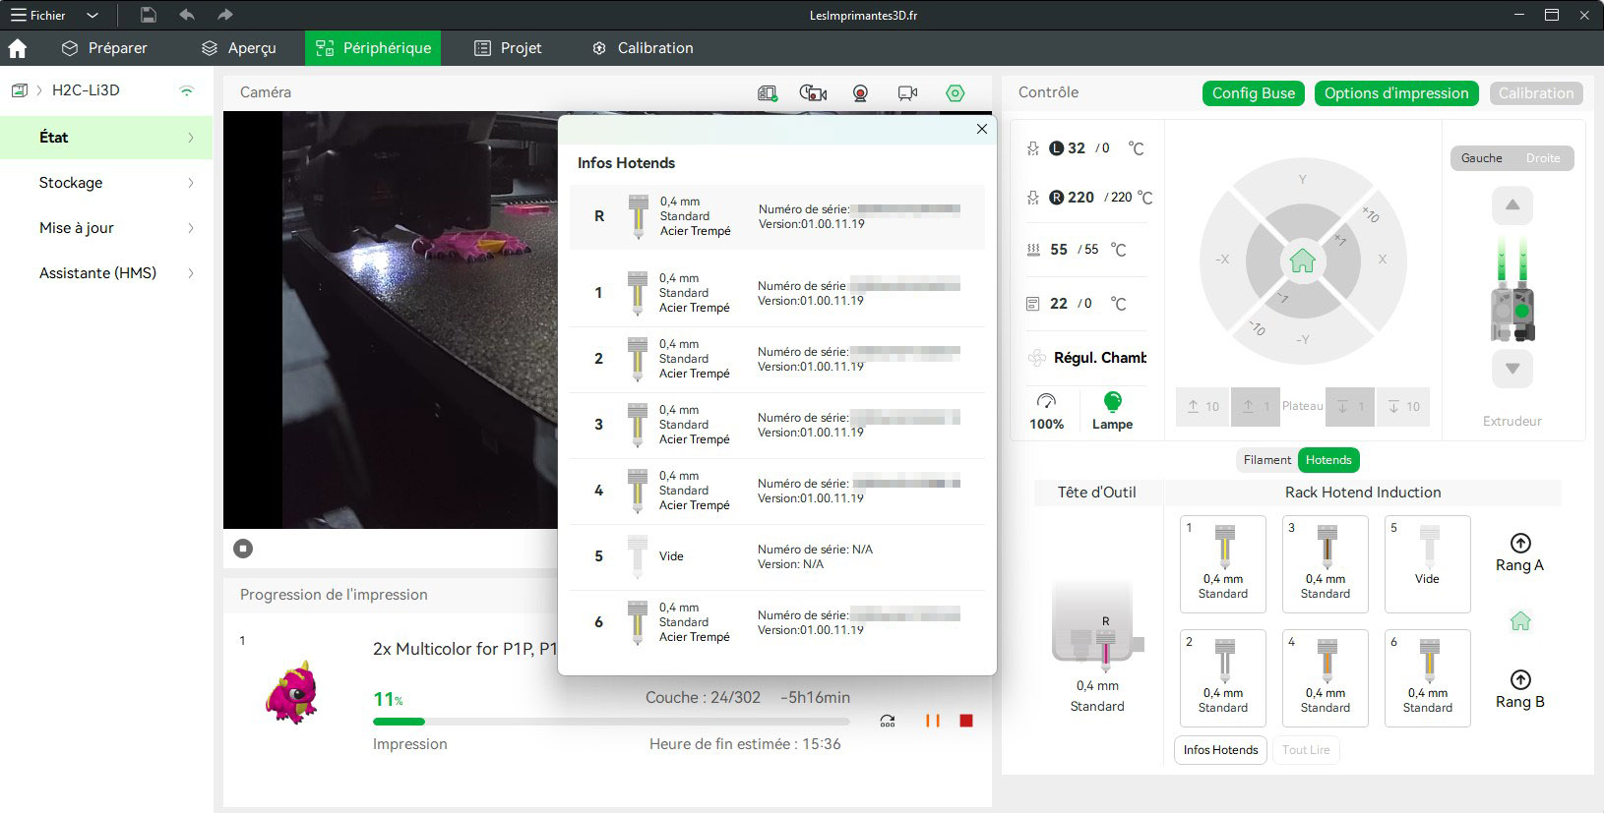Open the Calibration tab in the top bar
Image resolution: width=1604 pixels, height=813 pixels.
pyautogui.click(x=643, y=48)
